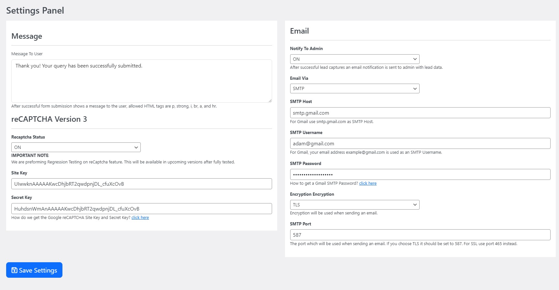The image size is (559, 290).
Task: Focus the reCAPTCHA Site Key field
Action: point(142,184)
